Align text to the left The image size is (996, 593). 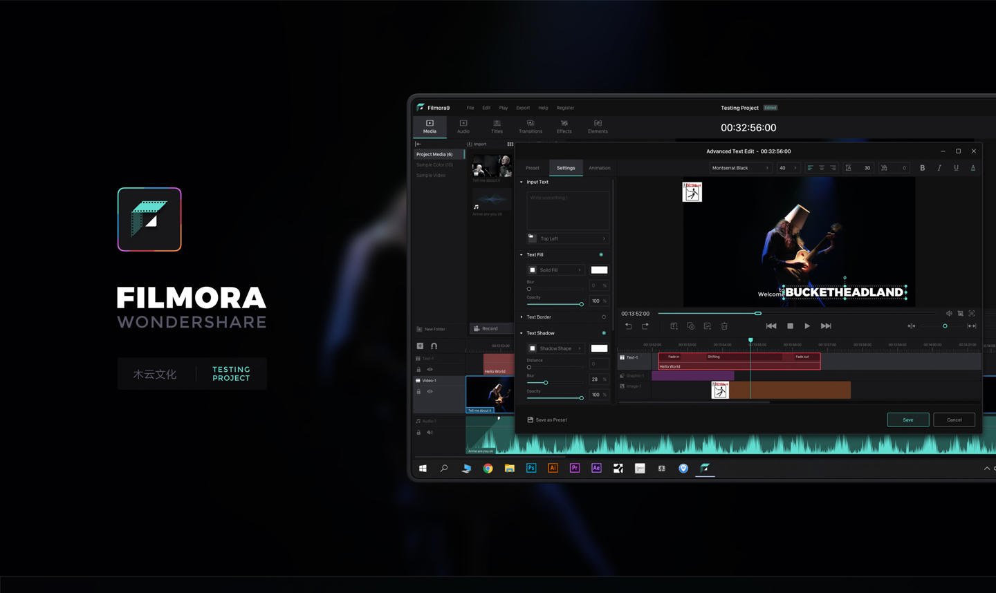(x=810, y=168)
